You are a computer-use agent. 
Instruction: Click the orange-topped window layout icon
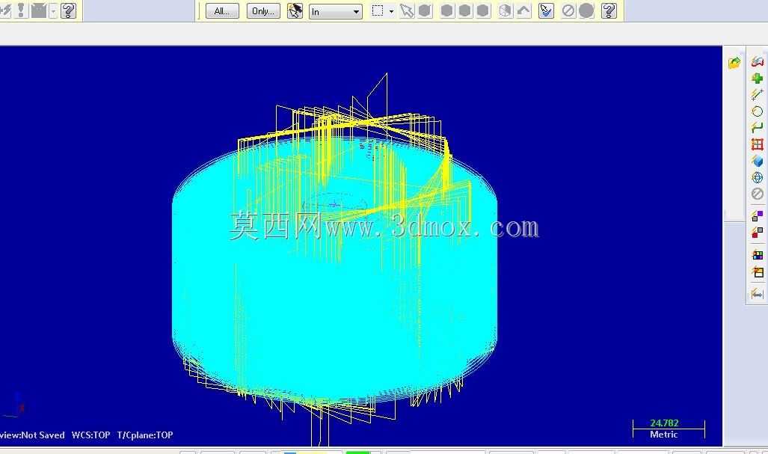click(x=758, y=272)
